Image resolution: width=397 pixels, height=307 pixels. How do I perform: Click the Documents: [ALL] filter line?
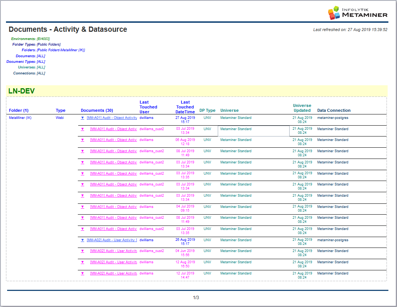pos(30,56)
